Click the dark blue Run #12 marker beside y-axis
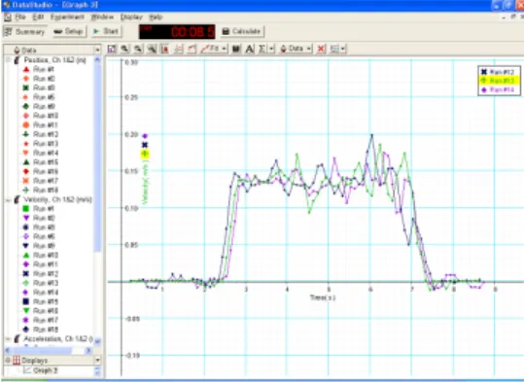The image size is (524, 382). pos(145,145)
